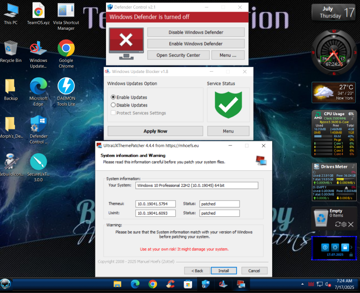Click Install in UltraUXThemePatcher
Screen dimensions: 360x293
(224, 271)
